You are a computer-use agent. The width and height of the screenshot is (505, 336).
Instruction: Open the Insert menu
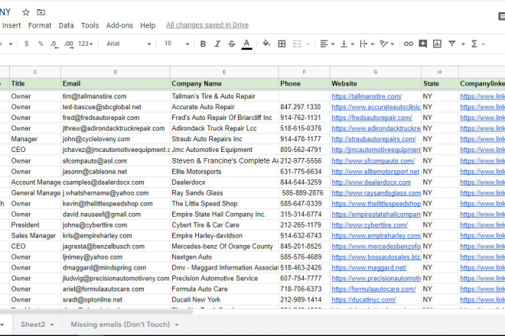point(11,25)
